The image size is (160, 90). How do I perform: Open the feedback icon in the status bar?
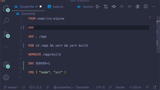[147, 87]
